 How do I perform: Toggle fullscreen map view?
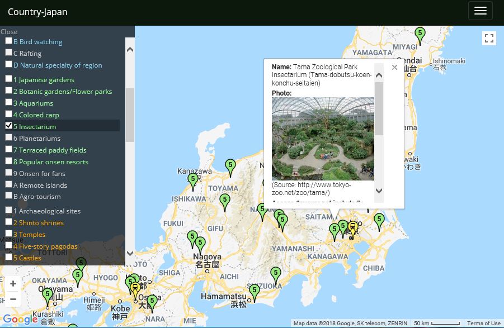click(x=489, y=38)
